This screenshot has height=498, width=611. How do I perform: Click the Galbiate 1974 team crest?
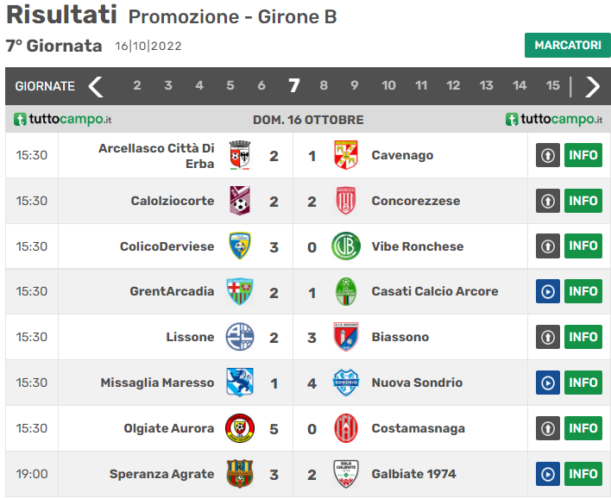(x=345, y=474)
